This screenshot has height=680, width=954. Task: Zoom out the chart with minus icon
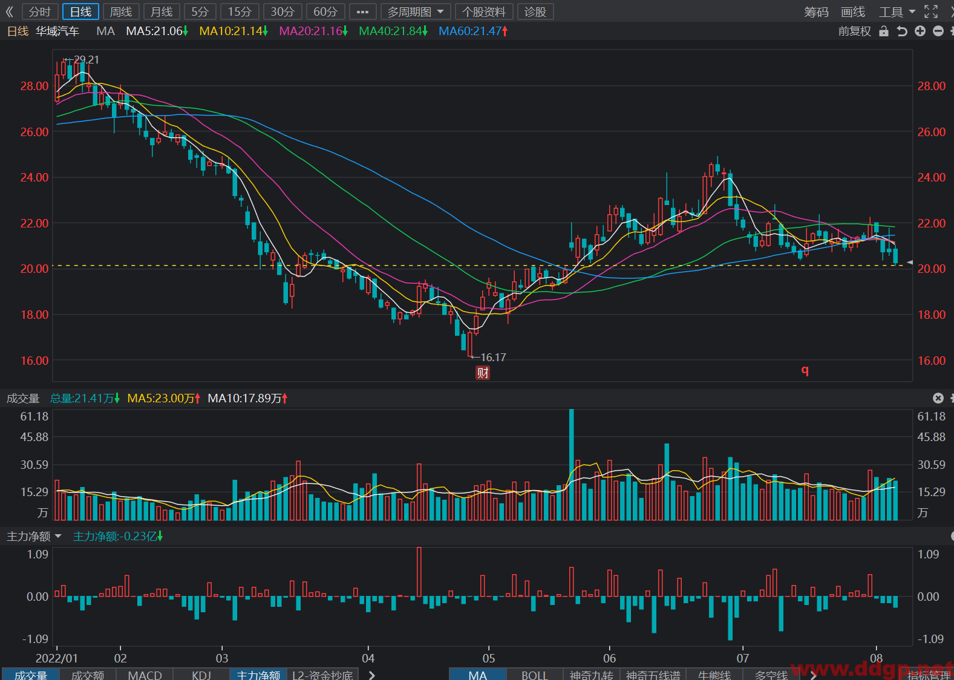tap(938, 31)
